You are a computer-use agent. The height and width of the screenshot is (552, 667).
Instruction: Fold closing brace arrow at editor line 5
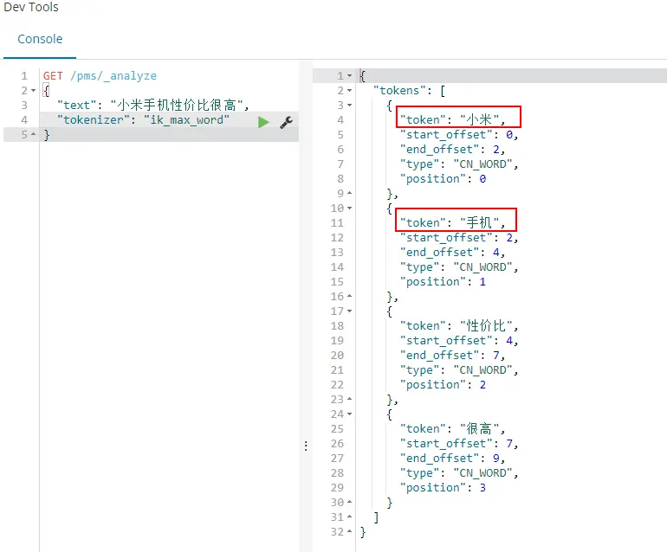[33, 134]
